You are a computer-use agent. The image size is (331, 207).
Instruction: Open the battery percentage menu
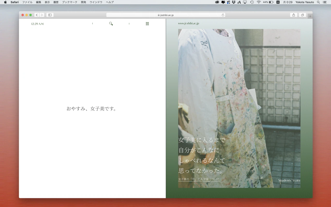point(266,2)
